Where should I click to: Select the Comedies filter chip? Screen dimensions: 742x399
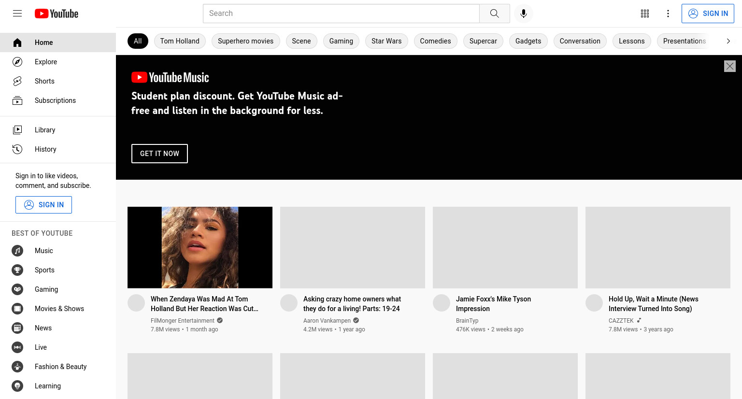[x=435, y=41]
